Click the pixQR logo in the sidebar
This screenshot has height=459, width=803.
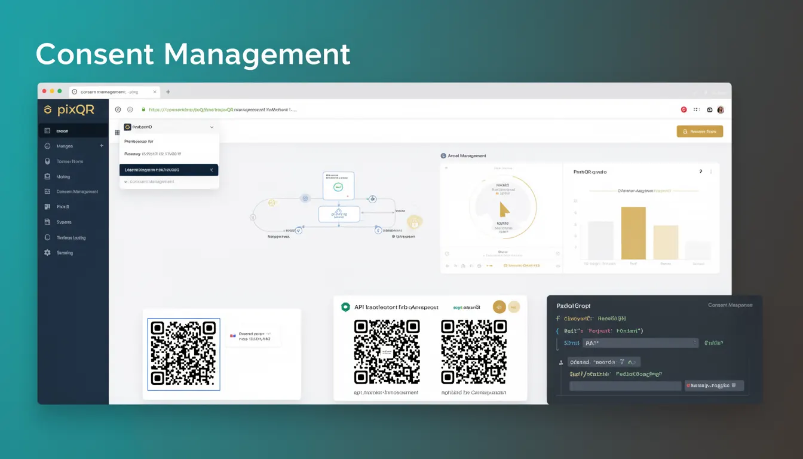coord(69,110)
